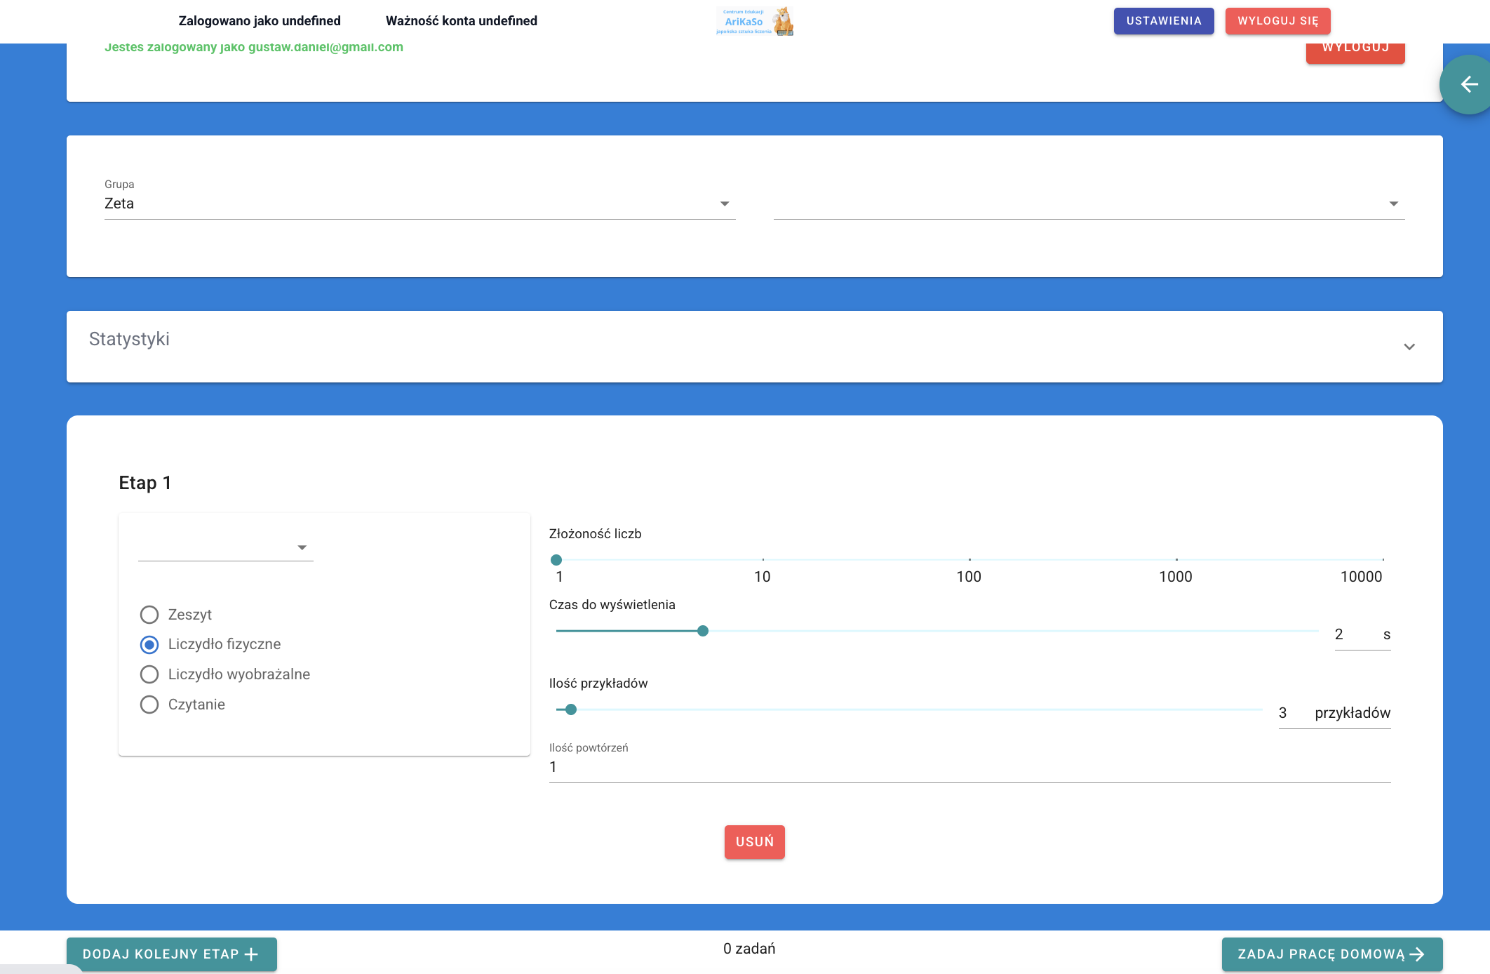
Task: Click the Statystyki heading text
Action: 129,340
